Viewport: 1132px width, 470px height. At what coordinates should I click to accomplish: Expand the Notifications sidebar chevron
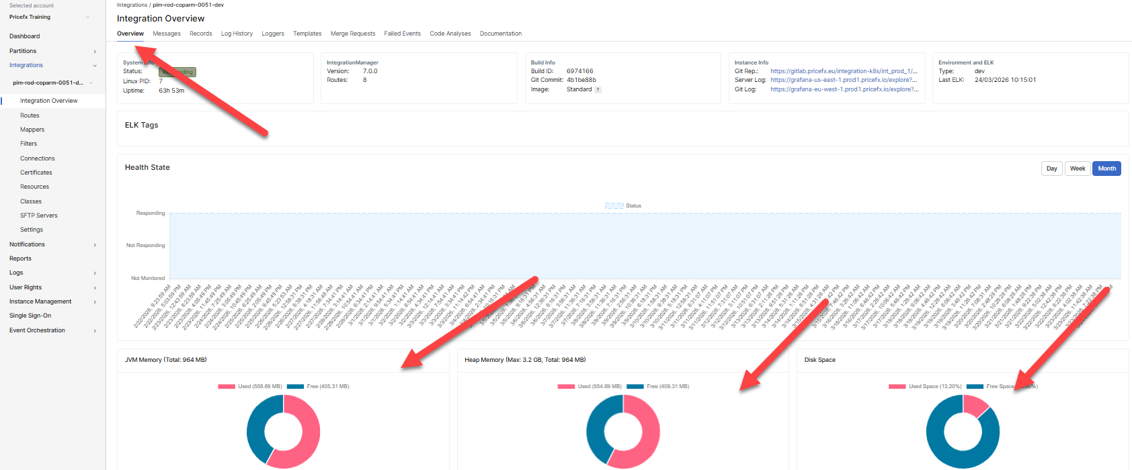coord(95,245)
